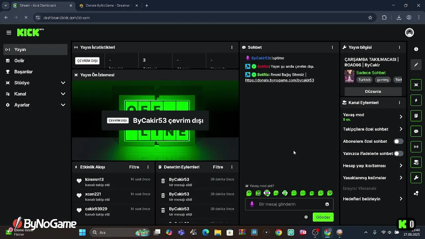
Task: Select Yayın in the left sidebar
Action: click(35, 49)
